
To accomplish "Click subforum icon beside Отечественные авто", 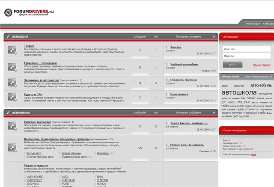I will [25, 157].
